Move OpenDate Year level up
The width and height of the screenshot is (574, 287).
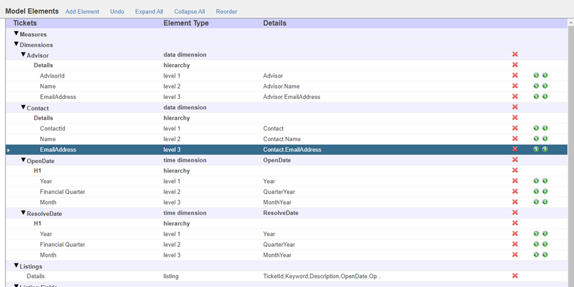(x=536, y=181)
